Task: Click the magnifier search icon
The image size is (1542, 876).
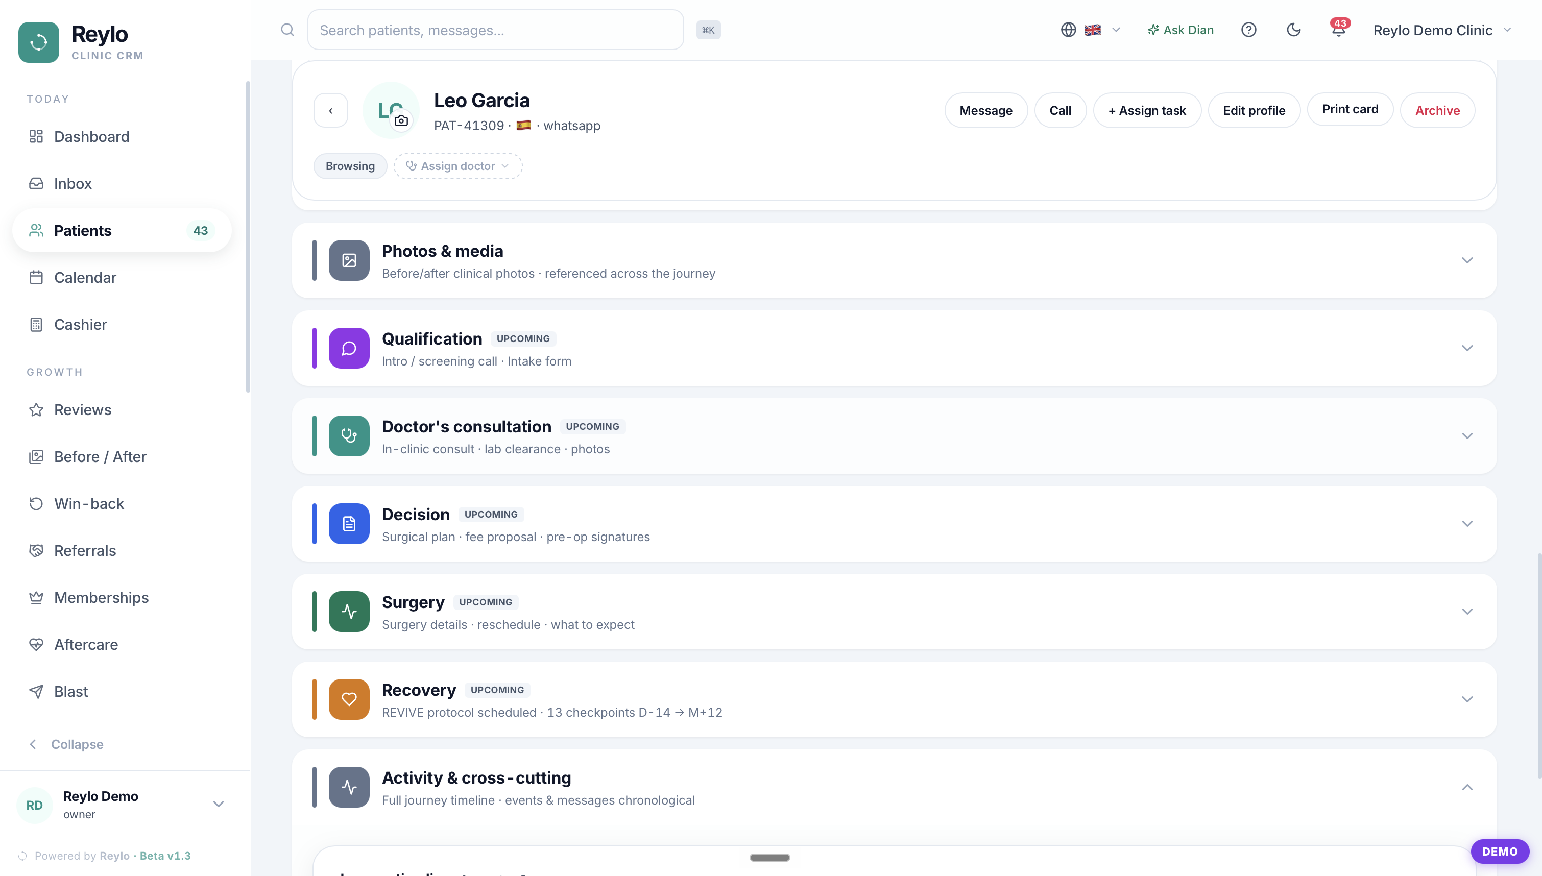Action: point(287,30)
